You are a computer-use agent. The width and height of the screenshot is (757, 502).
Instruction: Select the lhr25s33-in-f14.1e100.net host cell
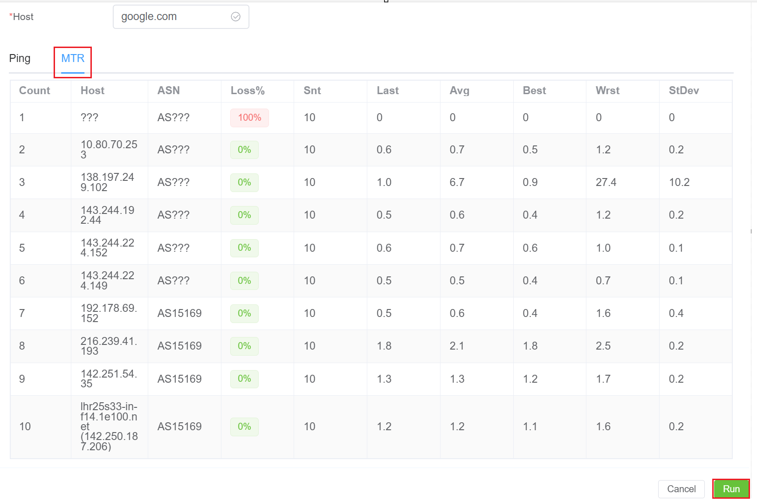coord(109,426)
